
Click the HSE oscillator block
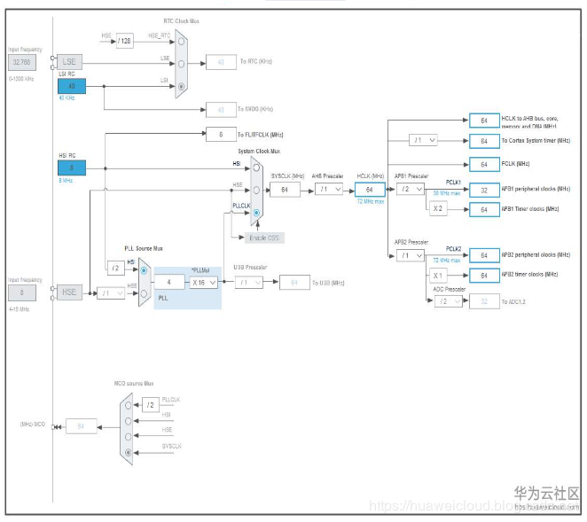(x=69, y=292)
